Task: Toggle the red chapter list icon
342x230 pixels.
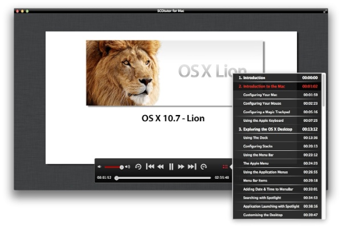Action: pos(225,167)
